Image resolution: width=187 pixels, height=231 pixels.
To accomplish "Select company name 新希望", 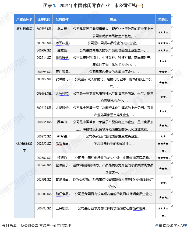I will point(62,136).
